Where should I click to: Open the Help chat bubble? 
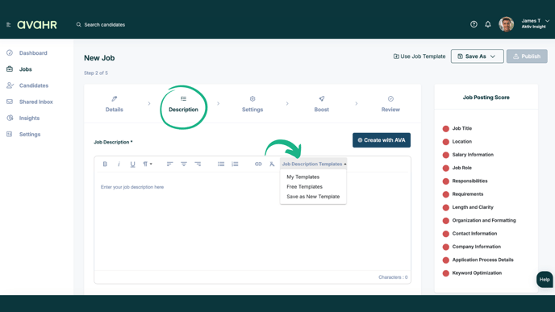click(545, 280)
